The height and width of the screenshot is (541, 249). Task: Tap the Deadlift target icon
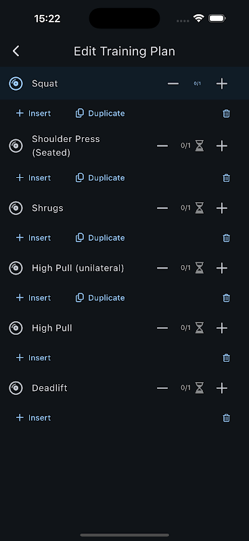coord(16,388)
